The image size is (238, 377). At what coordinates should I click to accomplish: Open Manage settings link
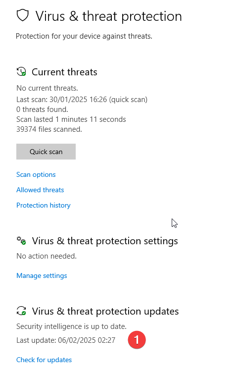[42, 275]
